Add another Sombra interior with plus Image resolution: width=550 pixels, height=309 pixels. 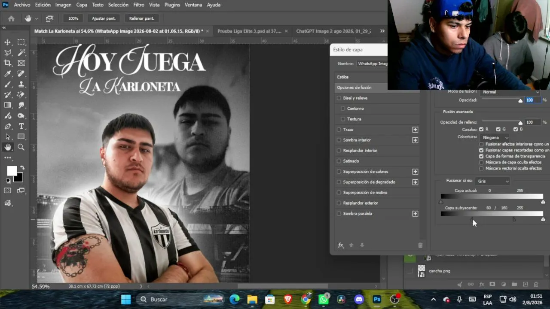(x=415, y=140)
